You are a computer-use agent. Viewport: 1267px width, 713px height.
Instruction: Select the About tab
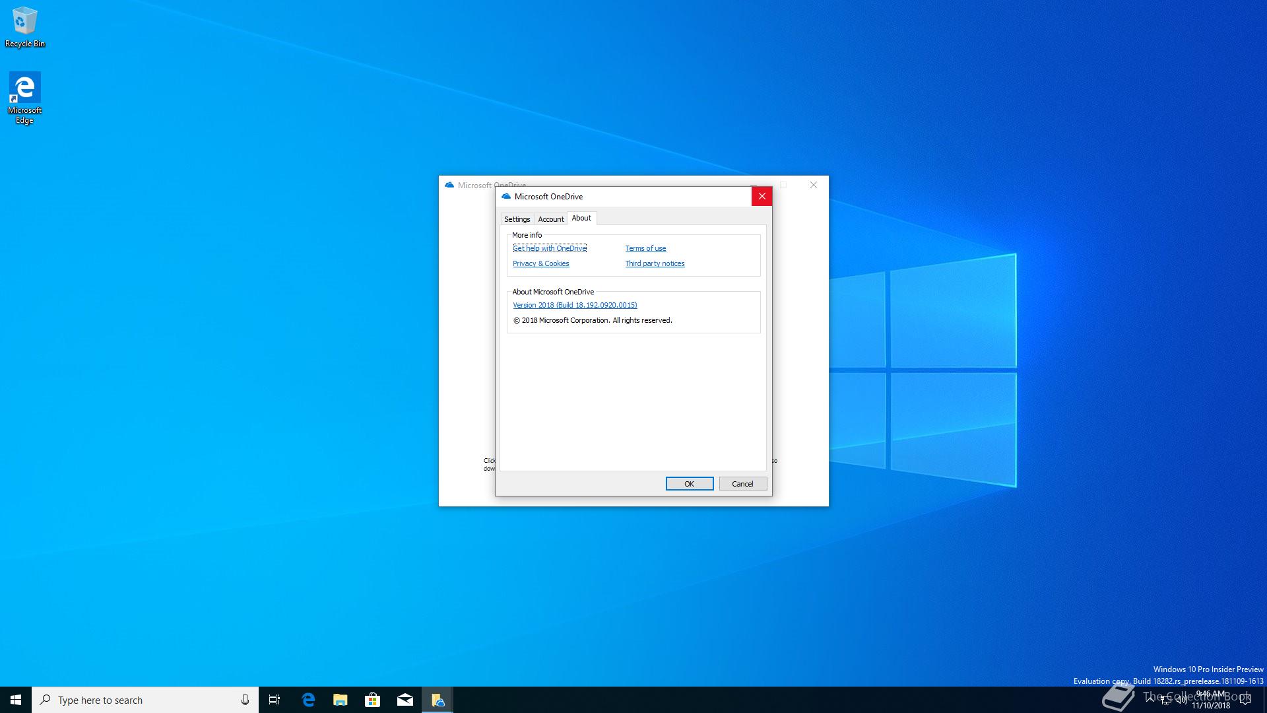click(x=581, y=218)
